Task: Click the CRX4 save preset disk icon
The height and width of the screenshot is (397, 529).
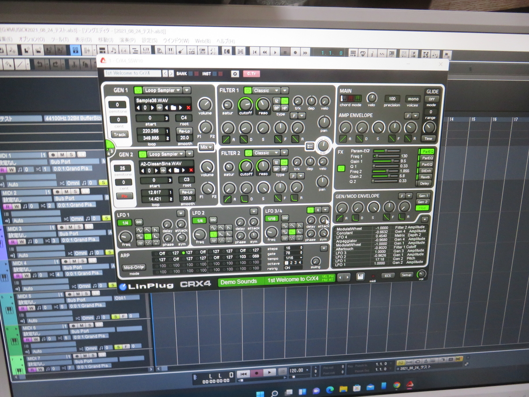Action: (360, 277)
